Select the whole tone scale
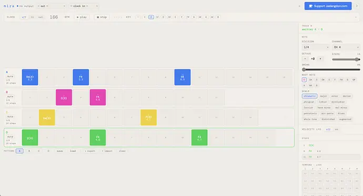The height and width of the screenshot is (196, 363). tap(310, 119)
